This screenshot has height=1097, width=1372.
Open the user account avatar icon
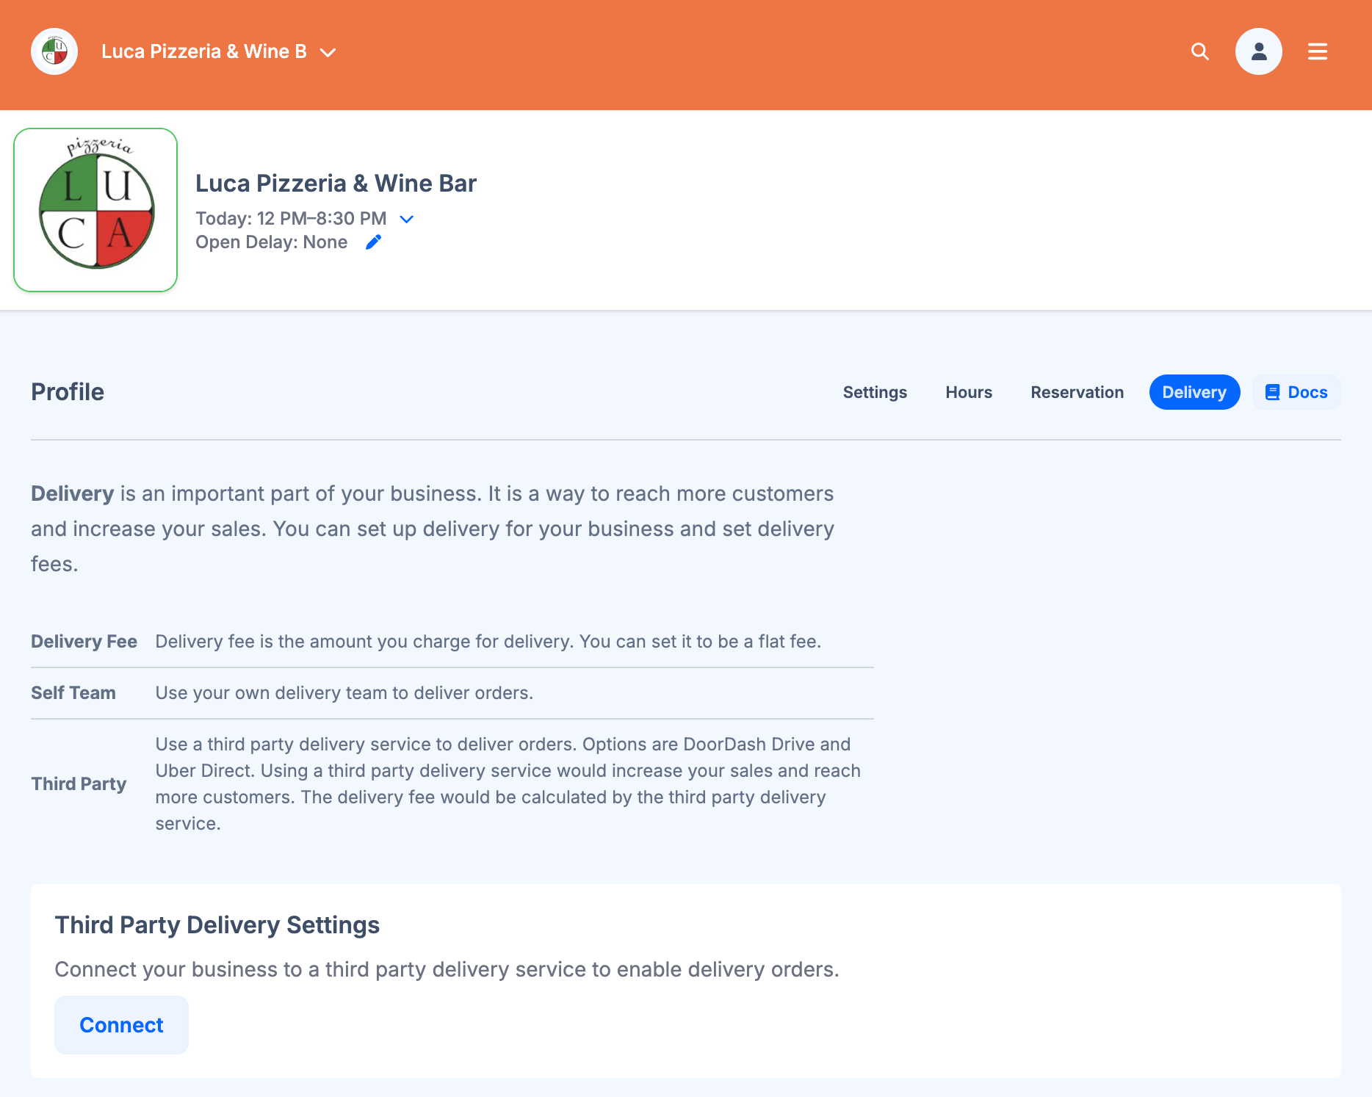tap(1258, 51)
